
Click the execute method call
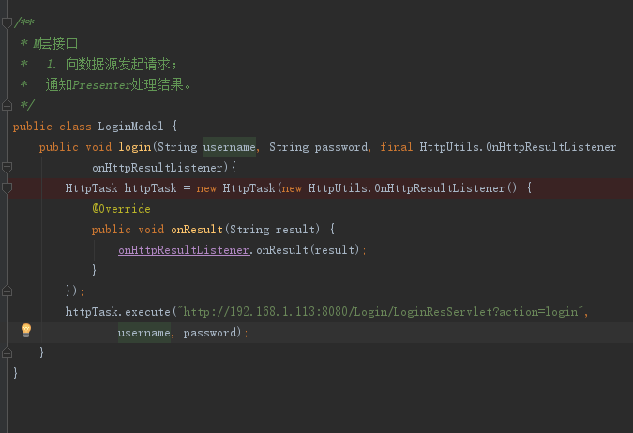147,312
